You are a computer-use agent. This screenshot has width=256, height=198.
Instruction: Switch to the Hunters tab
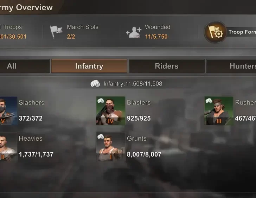(x=231, y=66)
